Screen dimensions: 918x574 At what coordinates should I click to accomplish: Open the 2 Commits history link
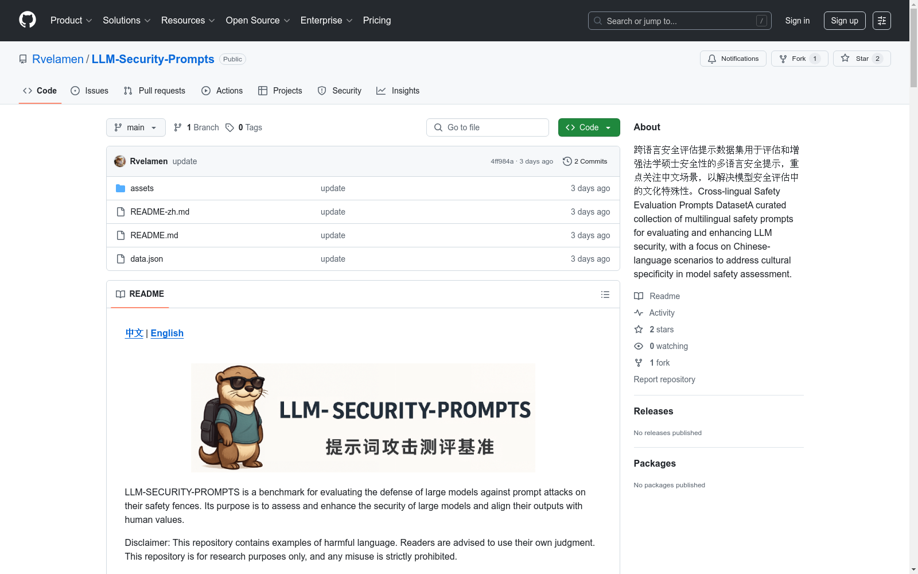point(585,161)
